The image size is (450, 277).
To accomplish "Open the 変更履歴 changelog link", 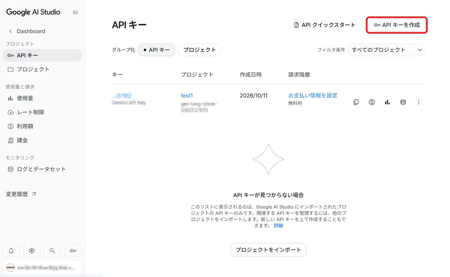I will click(21, 194).
